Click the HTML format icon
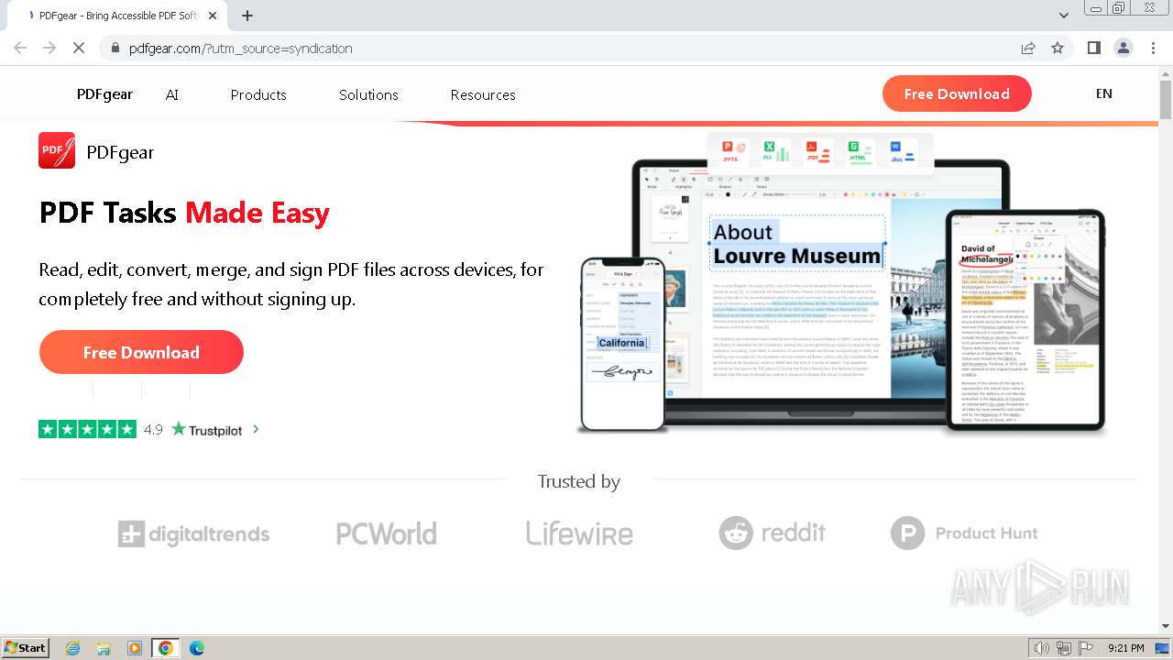The image size is (1173, 660). click(860, 151)
